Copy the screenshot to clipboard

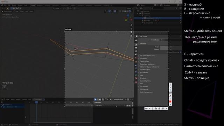click(159, 108)
